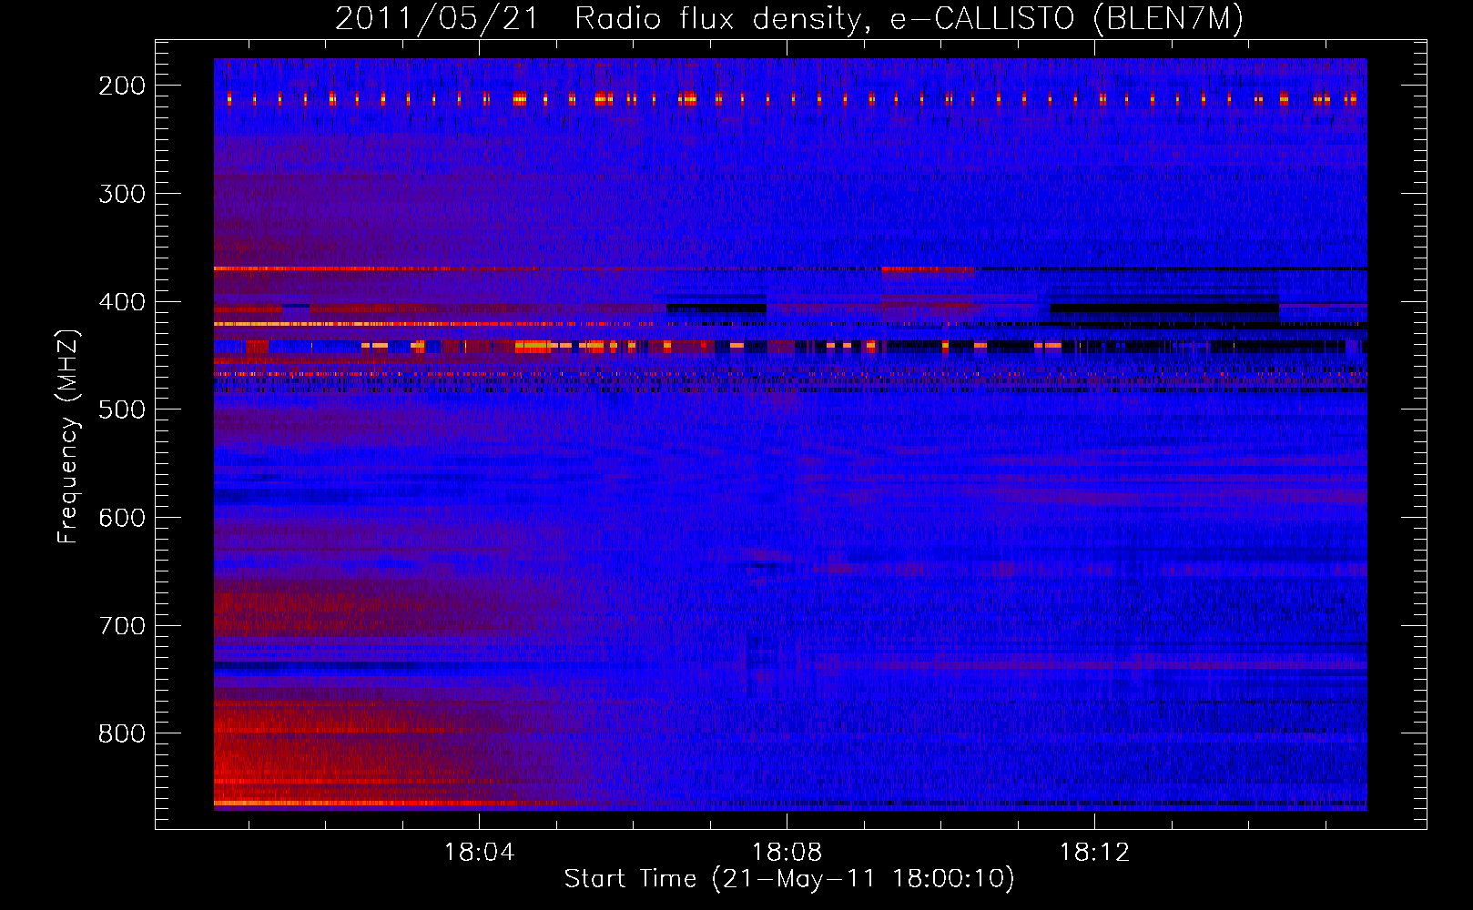Select the 700 frequency axis label
The height and width of the screenshot is (910, 1473).
[x=122, y=626]
